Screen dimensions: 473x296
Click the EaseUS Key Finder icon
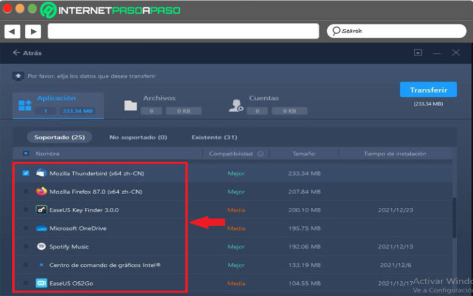pyautogui.click(x=41, y=210)
